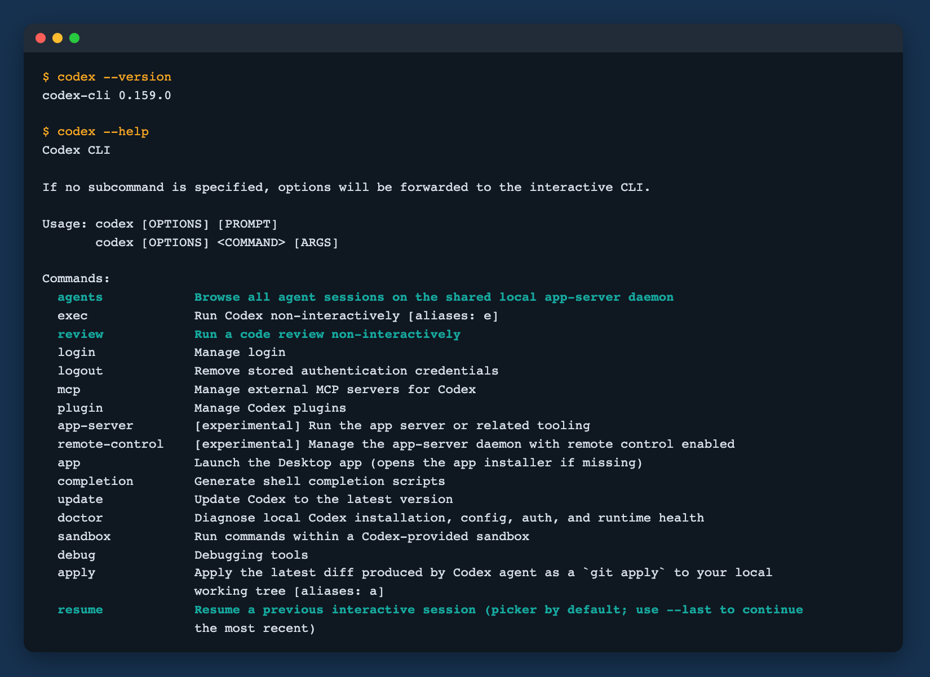Click the 'Manage login' description

click(x=240, y=353)
